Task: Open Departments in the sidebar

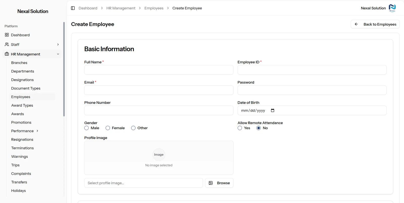Action: [22, 71]
